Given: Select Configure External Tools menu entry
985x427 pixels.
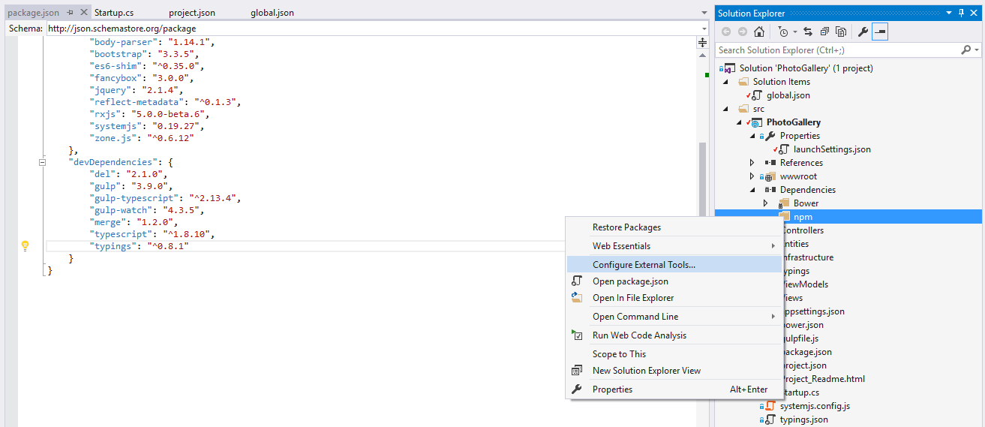Looking at the screenshot, I should point(644,265).
